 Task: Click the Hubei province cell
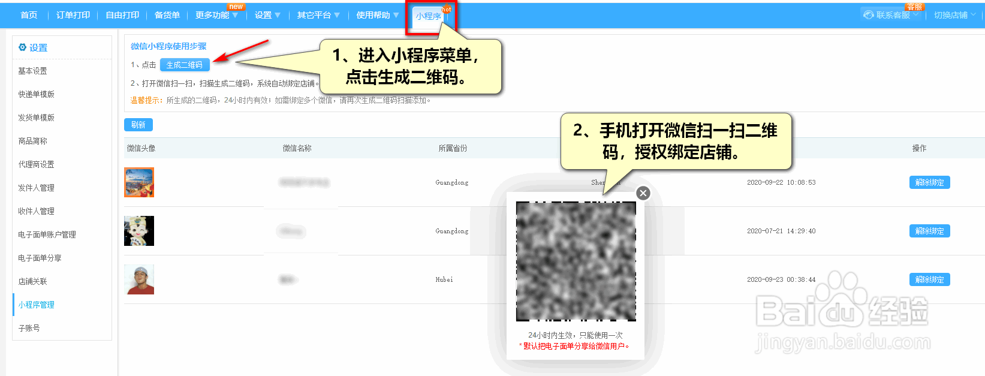click(x=444, y=279)
